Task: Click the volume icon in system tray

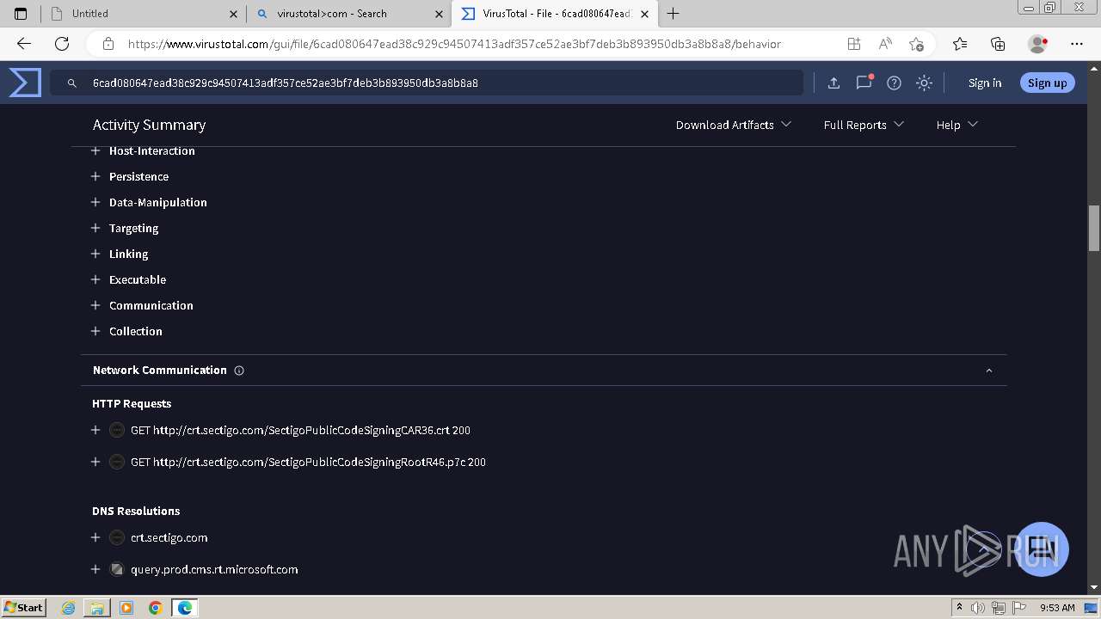Action: (978, 608)
